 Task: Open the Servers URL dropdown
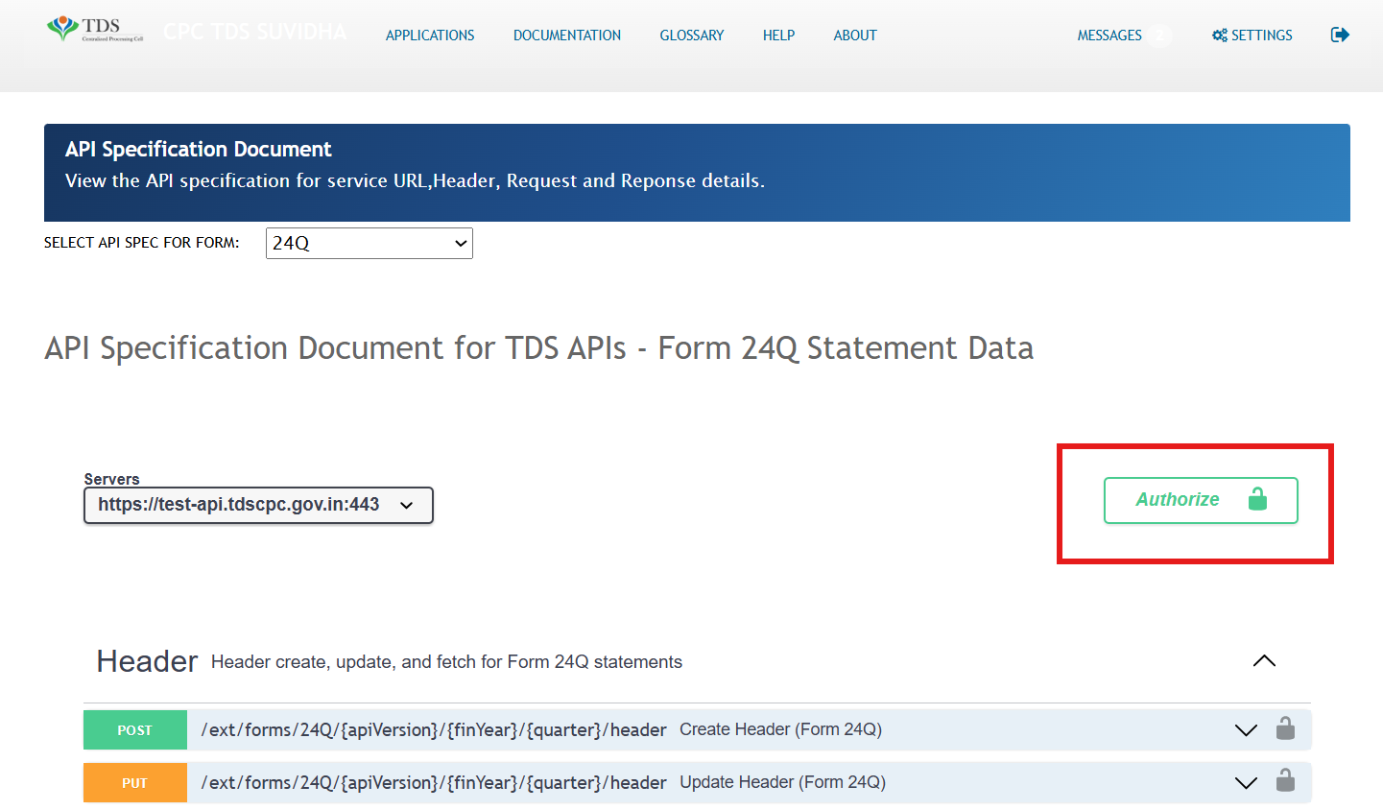point(258,505)
